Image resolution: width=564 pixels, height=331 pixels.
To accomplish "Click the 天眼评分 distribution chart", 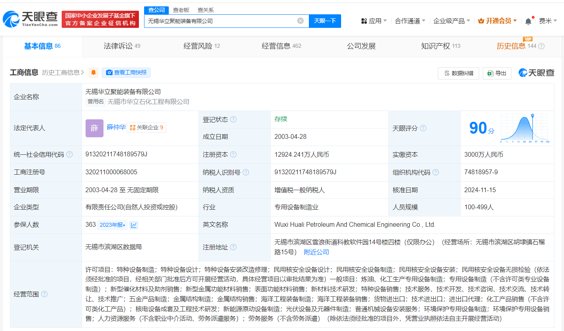I will click(x=525, y=128).
